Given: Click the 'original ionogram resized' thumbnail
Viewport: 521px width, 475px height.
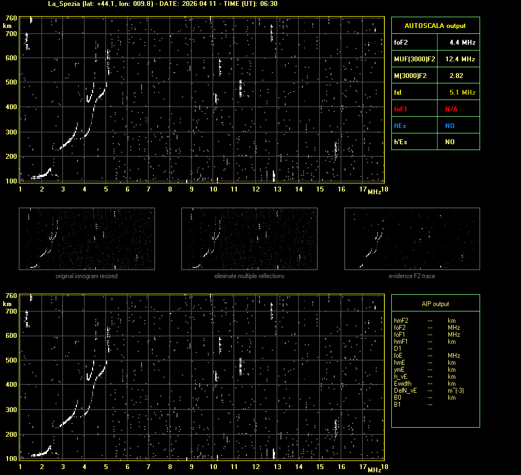Looking at the screenshot, I should pyautogui.click(x=87, y=238).
